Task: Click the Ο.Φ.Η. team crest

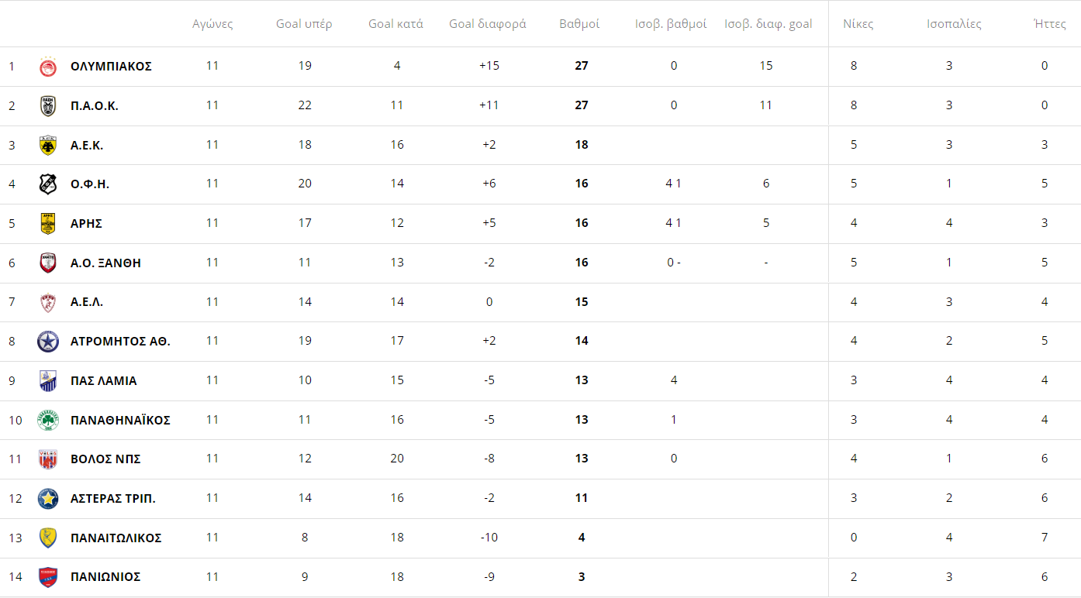Action: (x=48, y=184)
